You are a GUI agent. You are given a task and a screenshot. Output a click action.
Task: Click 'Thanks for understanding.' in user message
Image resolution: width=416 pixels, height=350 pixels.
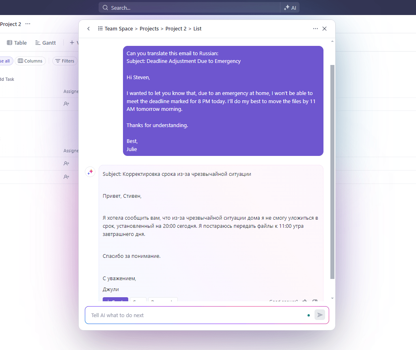(157, 125)
